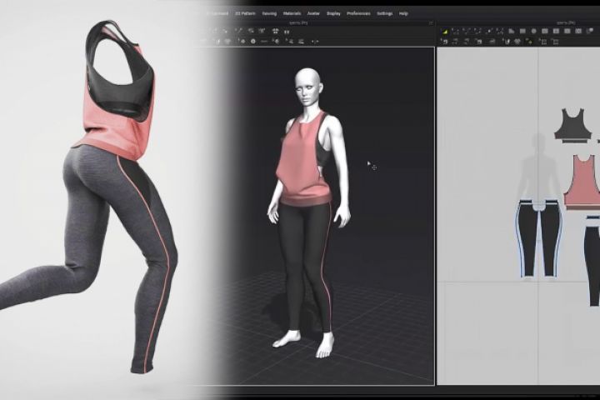Open the Help menu

tap(403, 13)
